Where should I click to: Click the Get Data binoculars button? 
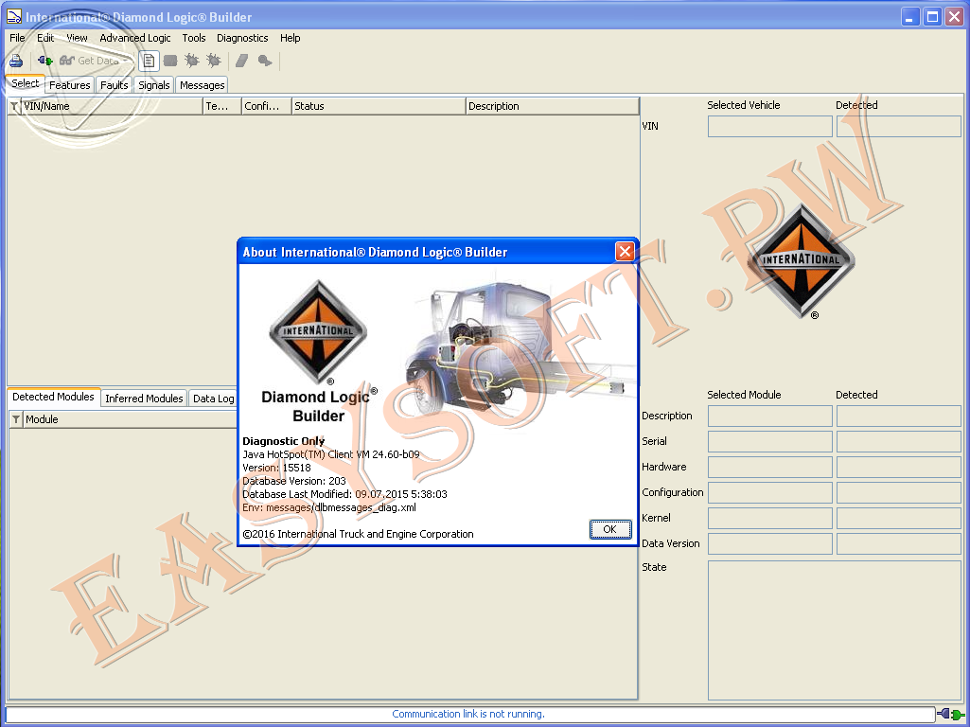pyautogui.click(x=89, y=61)
